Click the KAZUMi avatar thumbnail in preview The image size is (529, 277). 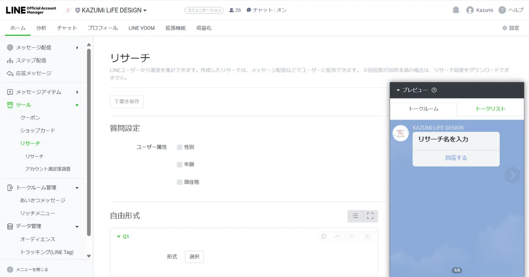401,133
